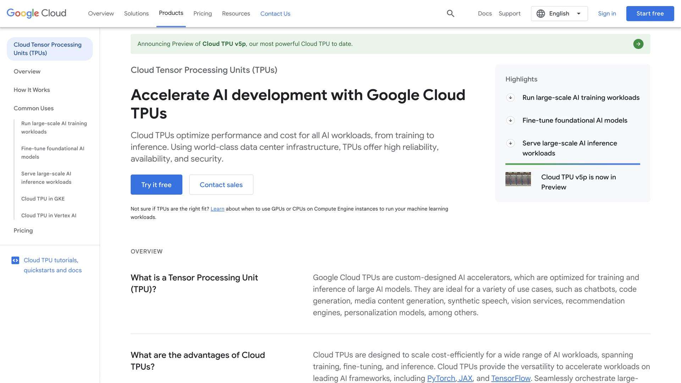Viewport: 681px width, 383px height.
Task: Click the PyTorch link
Action: [x=441, y=378]
